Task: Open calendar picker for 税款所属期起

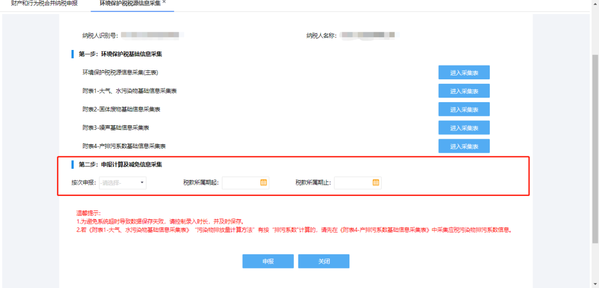Action: click(x=263, y=183)
